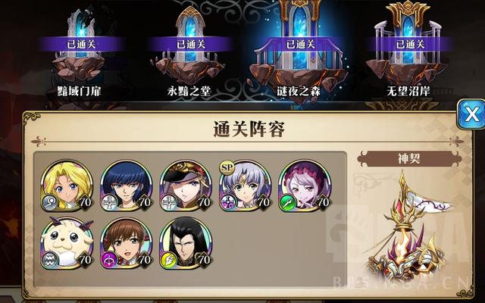Tap the yellow wing class icon

169,261
